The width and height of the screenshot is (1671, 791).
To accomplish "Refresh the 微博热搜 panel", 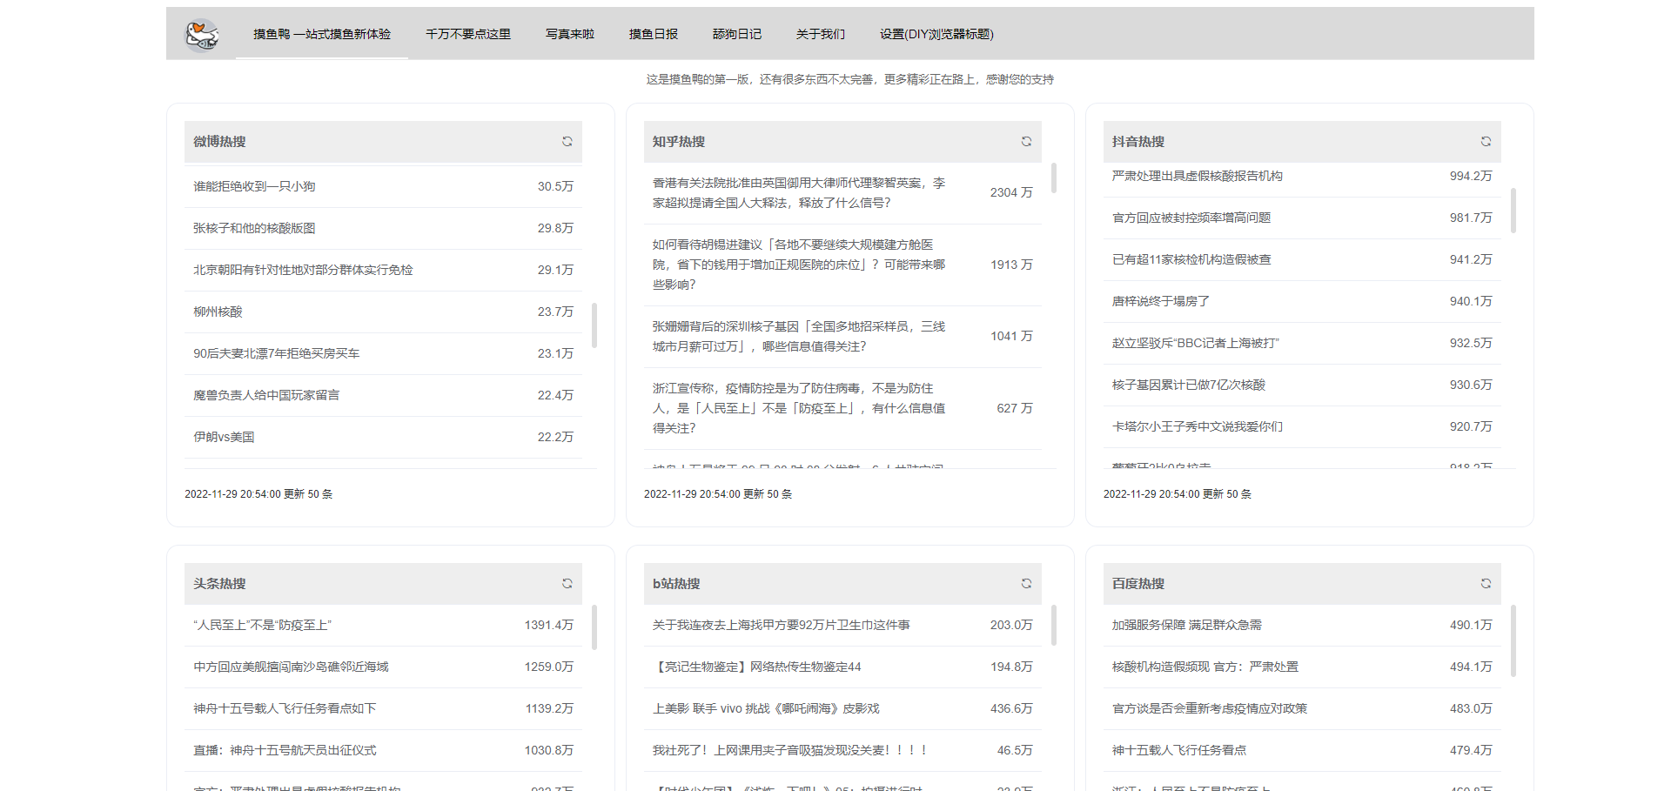I will pos(567,141).
